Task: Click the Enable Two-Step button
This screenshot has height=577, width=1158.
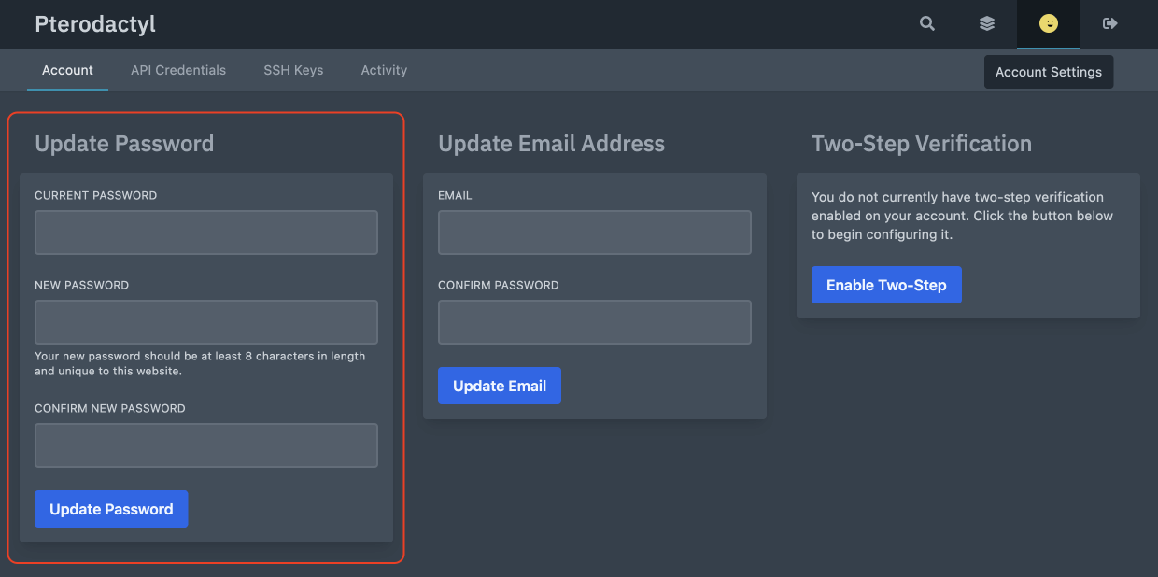Action: click(886, 285)
